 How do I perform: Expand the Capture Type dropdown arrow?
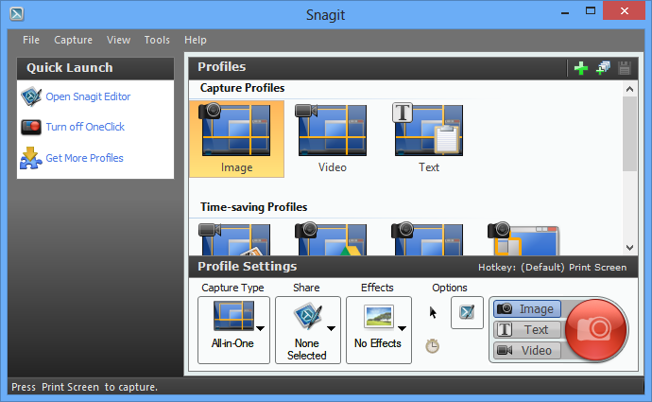(x=261, y=329)
